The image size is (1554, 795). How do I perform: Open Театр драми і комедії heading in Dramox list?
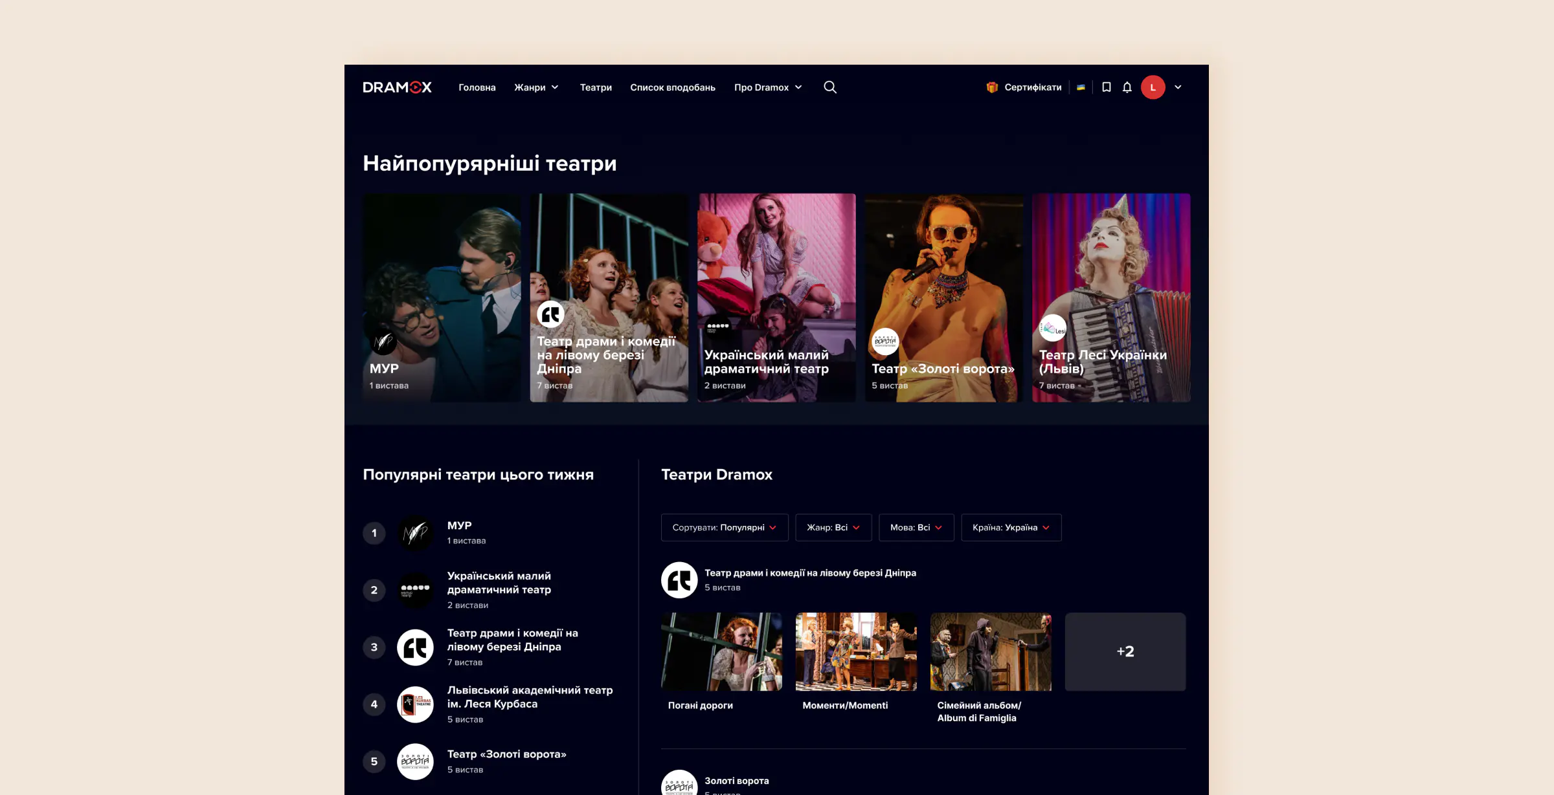click(810, 573)
